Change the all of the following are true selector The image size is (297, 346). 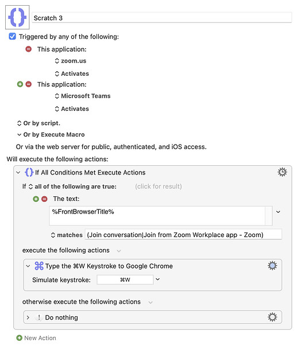[72, 186]
